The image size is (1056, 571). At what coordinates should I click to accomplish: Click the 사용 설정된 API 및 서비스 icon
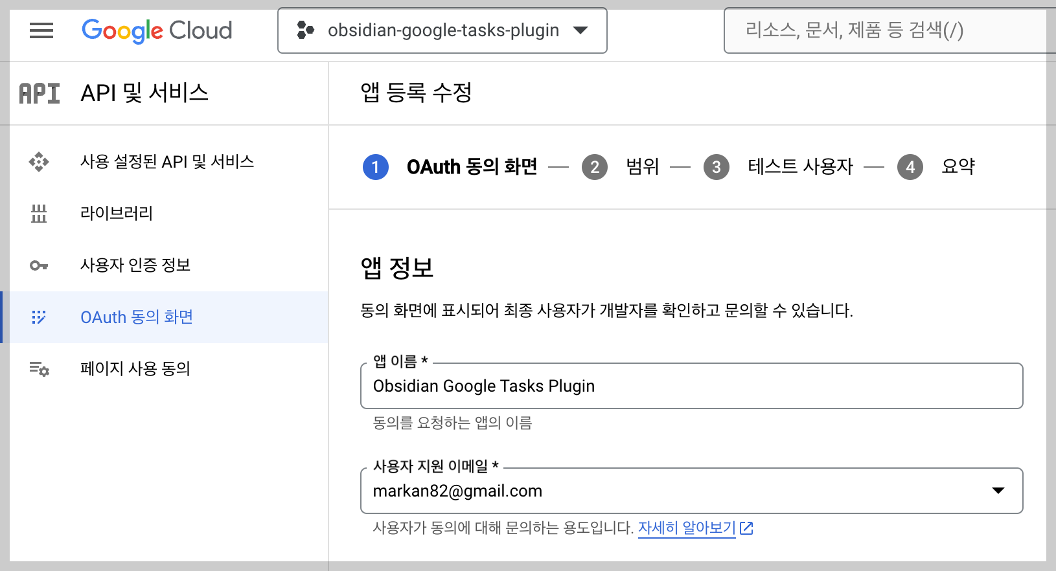tap(39, 162)
